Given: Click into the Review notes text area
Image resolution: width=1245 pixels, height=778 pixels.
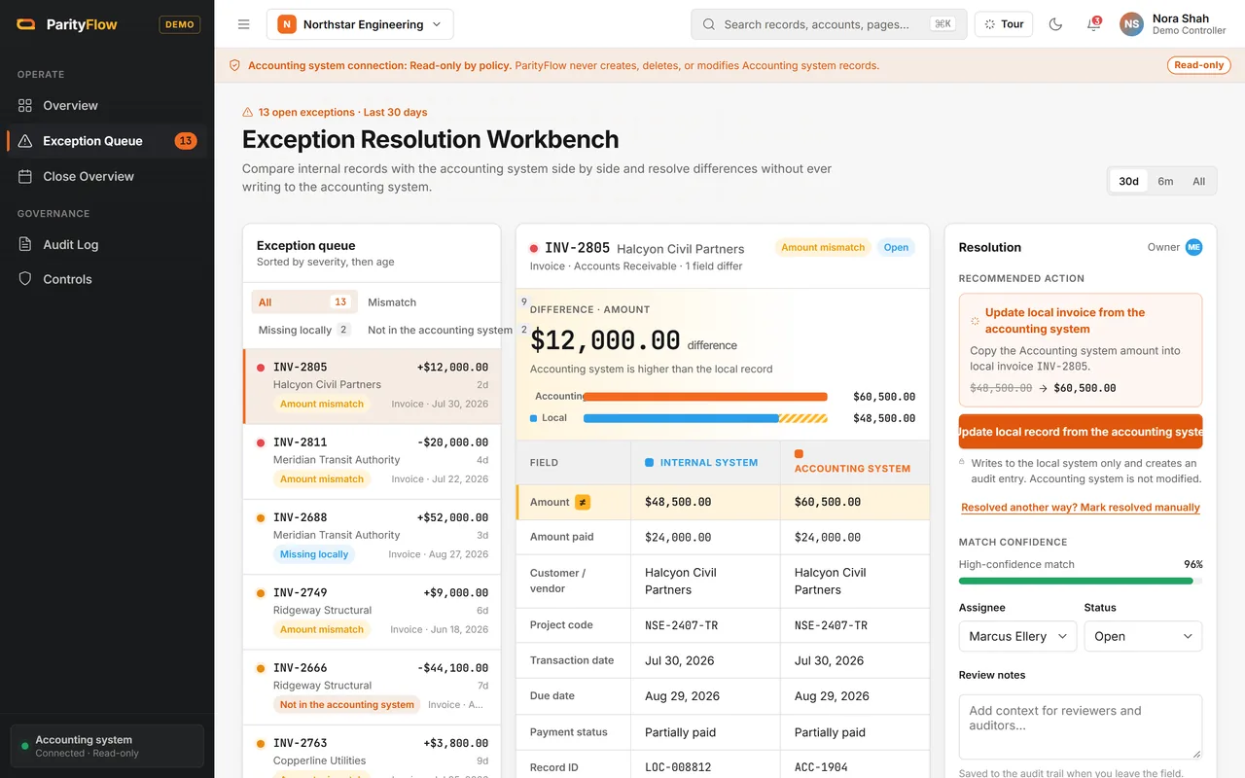Looking at the screenshot, I should click(1081, 726).
